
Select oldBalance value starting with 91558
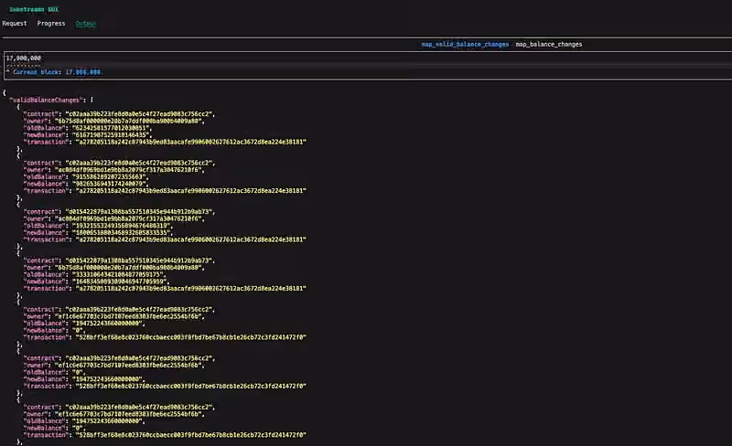tap(108, 176)
